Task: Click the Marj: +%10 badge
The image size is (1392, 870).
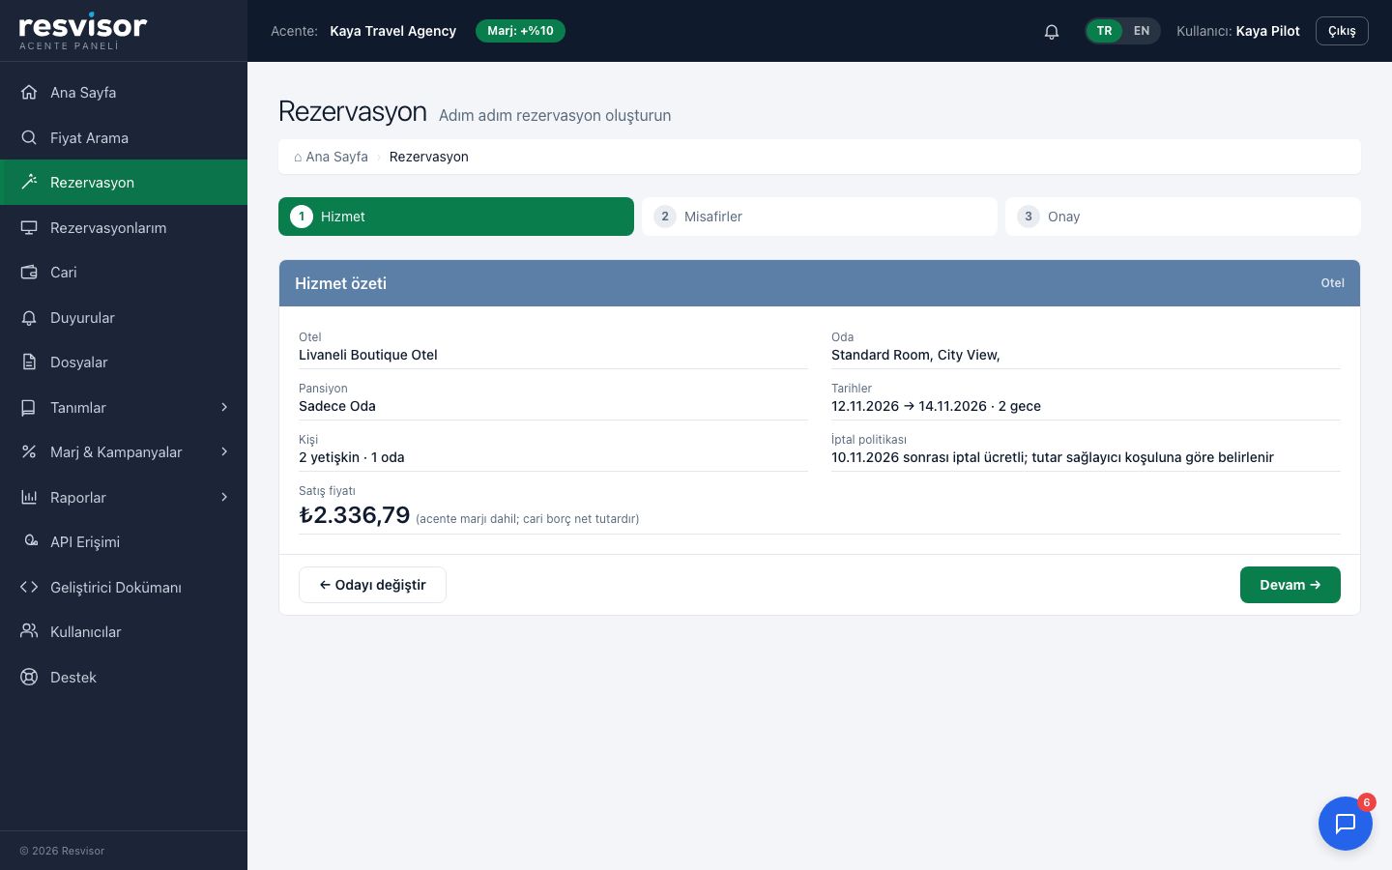Action: point(520,31)
